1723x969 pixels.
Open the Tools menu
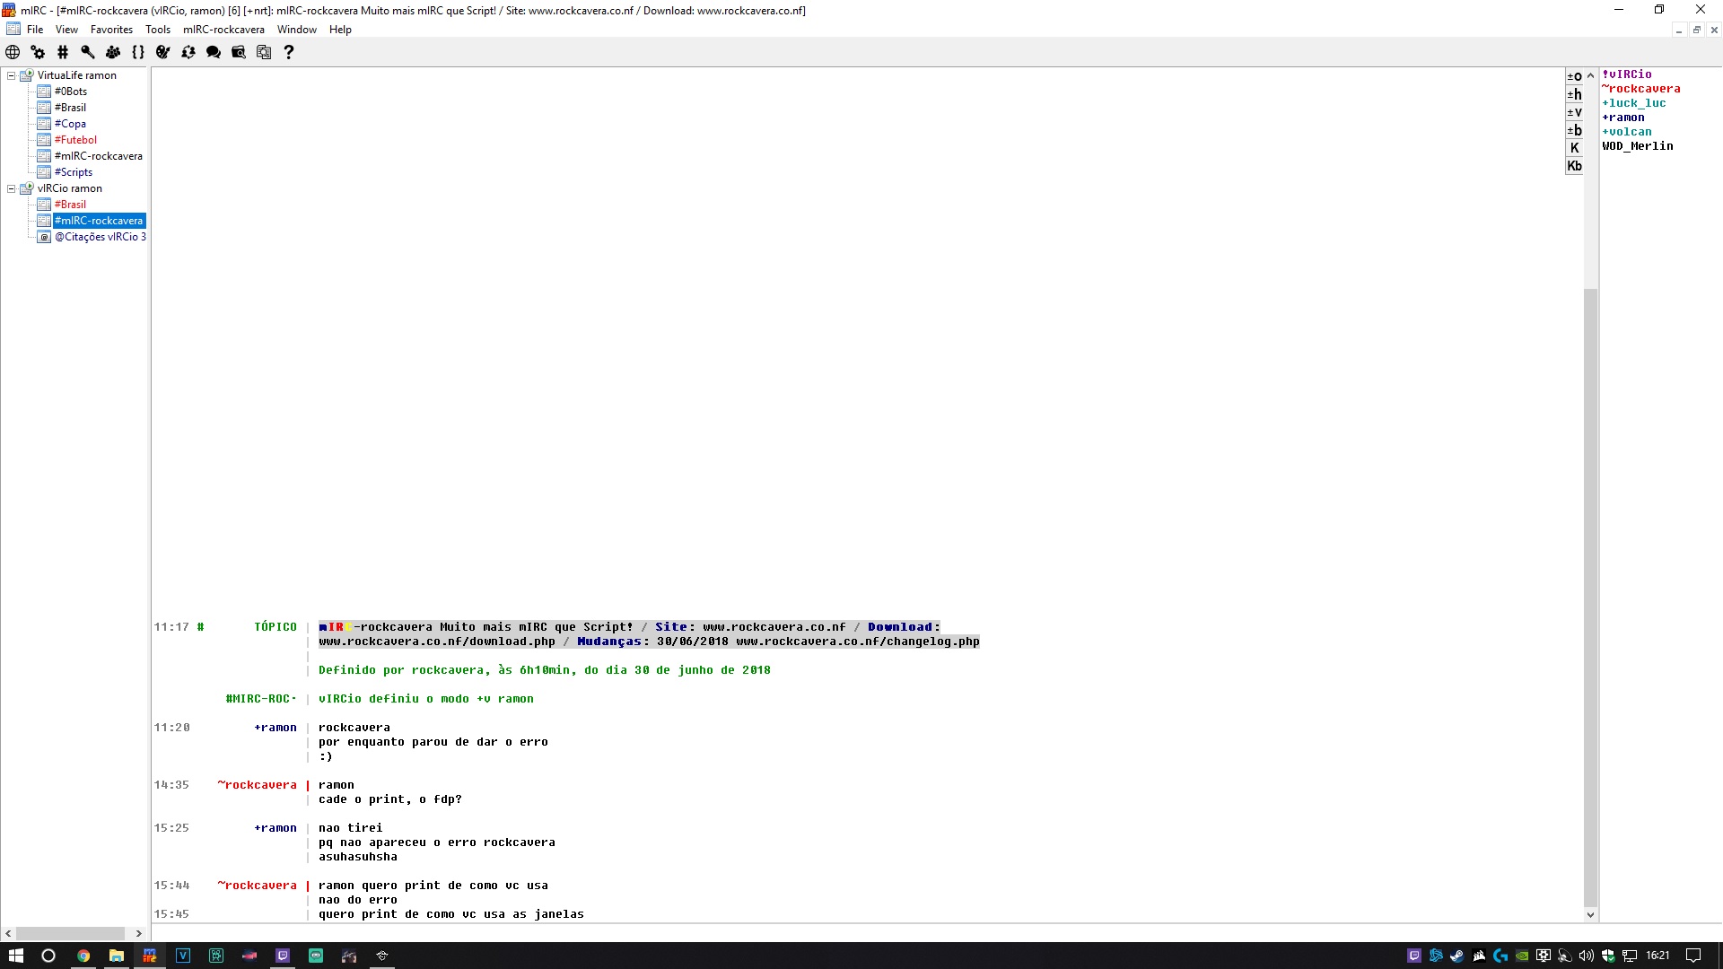[158, 30]
